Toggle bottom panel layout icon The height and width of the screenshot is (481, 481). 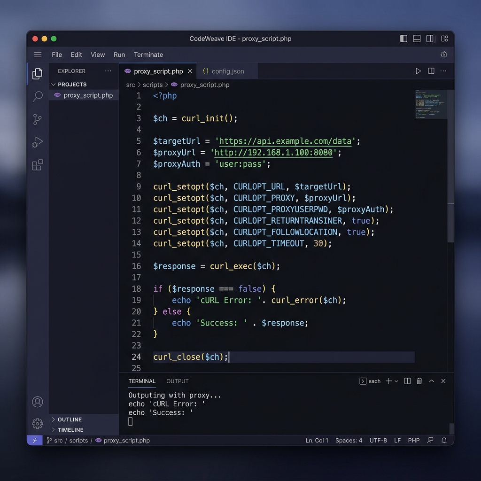[x=417, y=39]
